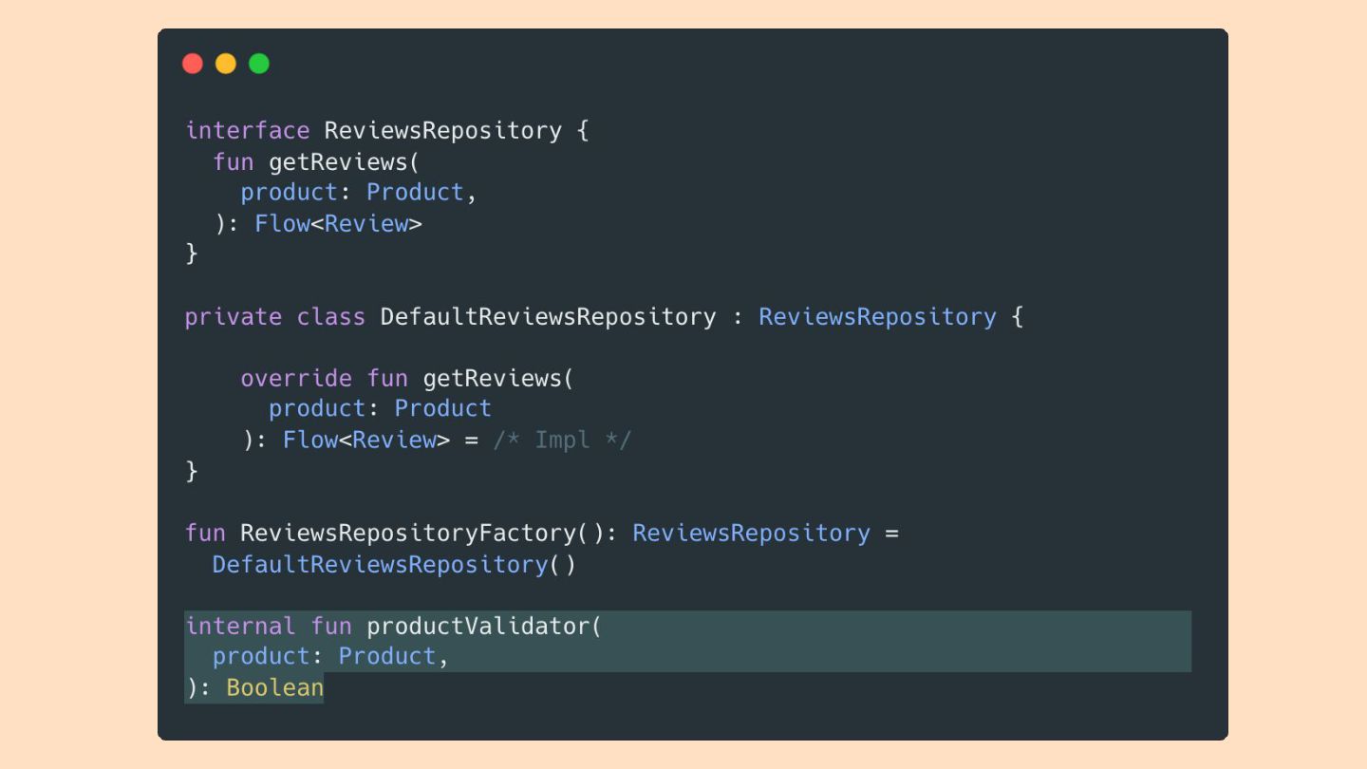Click the "override" keyword
The width and height of the screenshot is (1367, 769).
(x=296, y=378)
